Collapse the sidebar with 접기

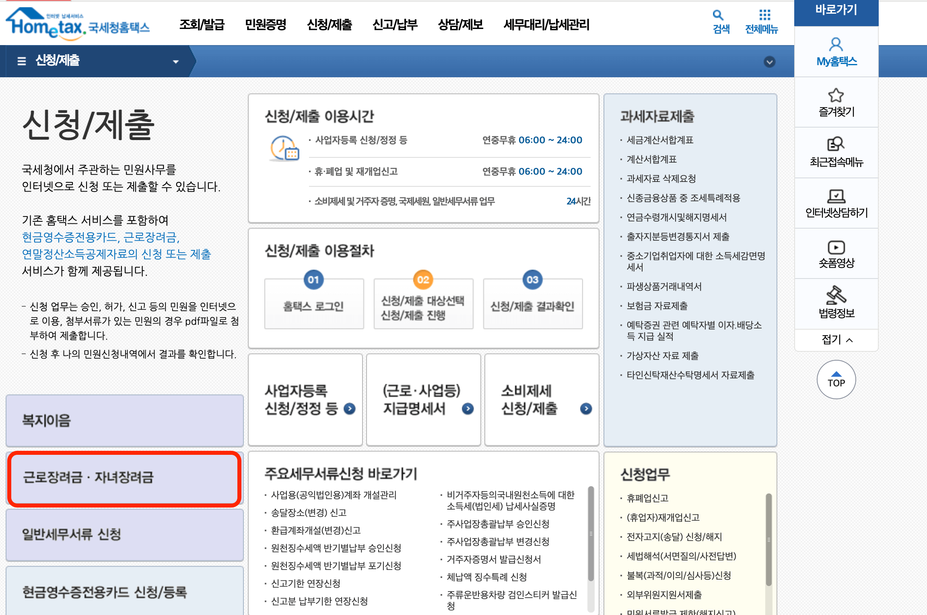click(836, 340)
